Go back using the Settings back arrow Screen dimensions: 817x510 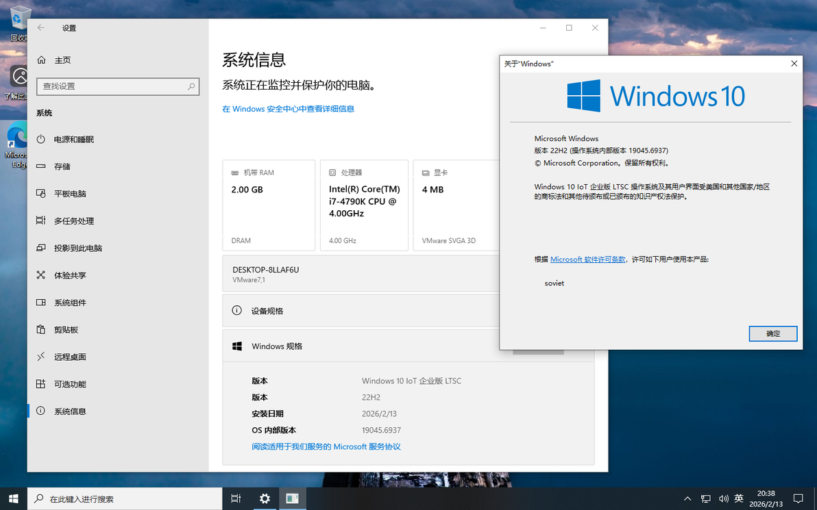click(40, 28)
